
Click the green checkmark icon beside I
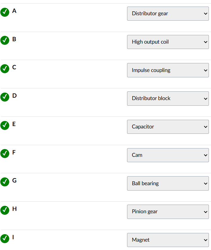[x=5, y=238]
